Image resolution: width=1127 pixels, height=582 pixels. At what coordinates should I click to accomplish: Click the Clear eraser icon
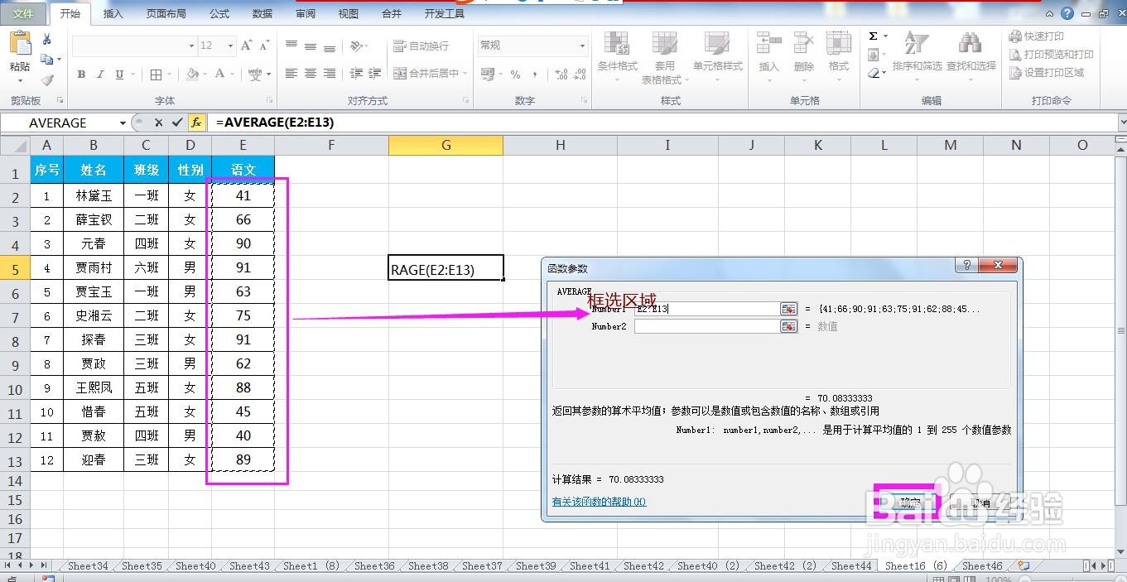(874, 73)
